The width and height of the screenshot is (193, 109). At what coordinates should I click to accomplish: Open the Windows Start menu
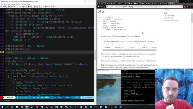(2, 107)
